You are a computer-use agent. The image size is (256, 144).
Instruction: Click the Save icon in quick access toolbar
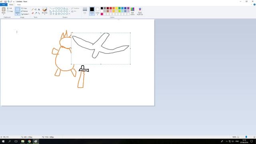(x=5, y=2)
